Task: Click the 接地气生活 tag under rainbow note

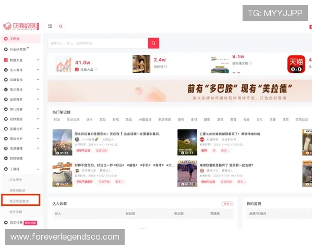Action: pyautogui.click(x=83, y=151)
